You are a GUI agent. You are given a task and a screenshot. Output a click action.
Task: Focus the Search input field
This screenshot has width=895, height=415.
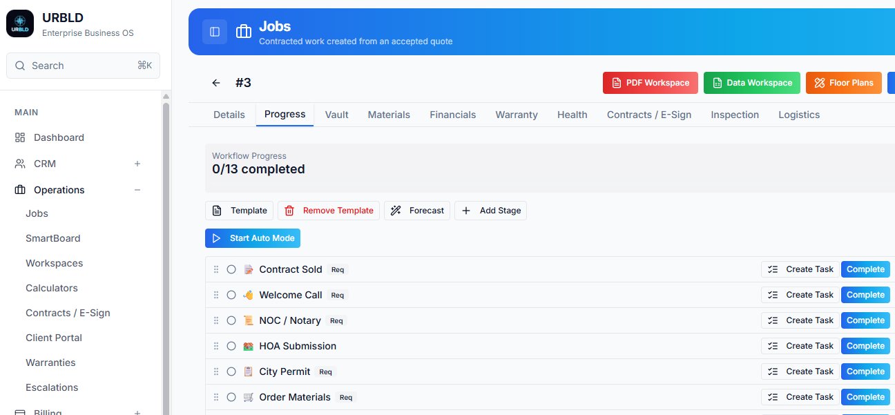[83, 66]
